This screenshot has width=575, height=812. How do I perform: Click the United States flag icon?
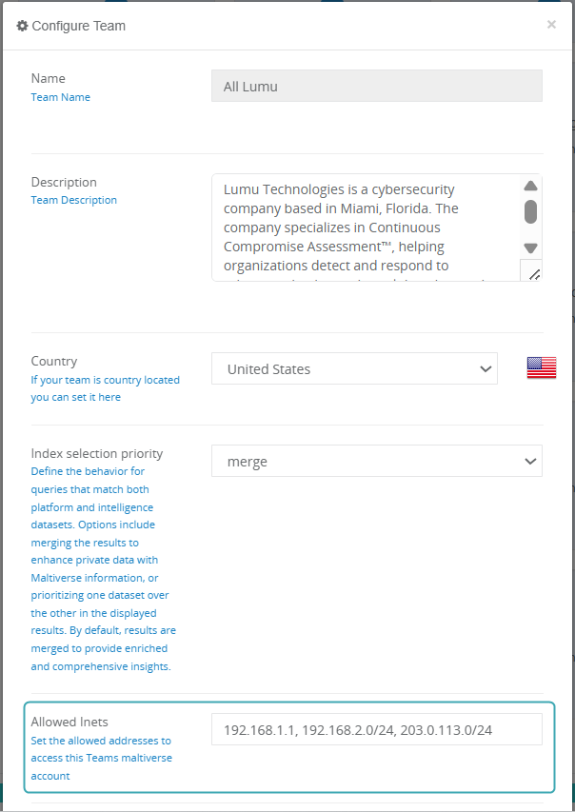[542, 368]
